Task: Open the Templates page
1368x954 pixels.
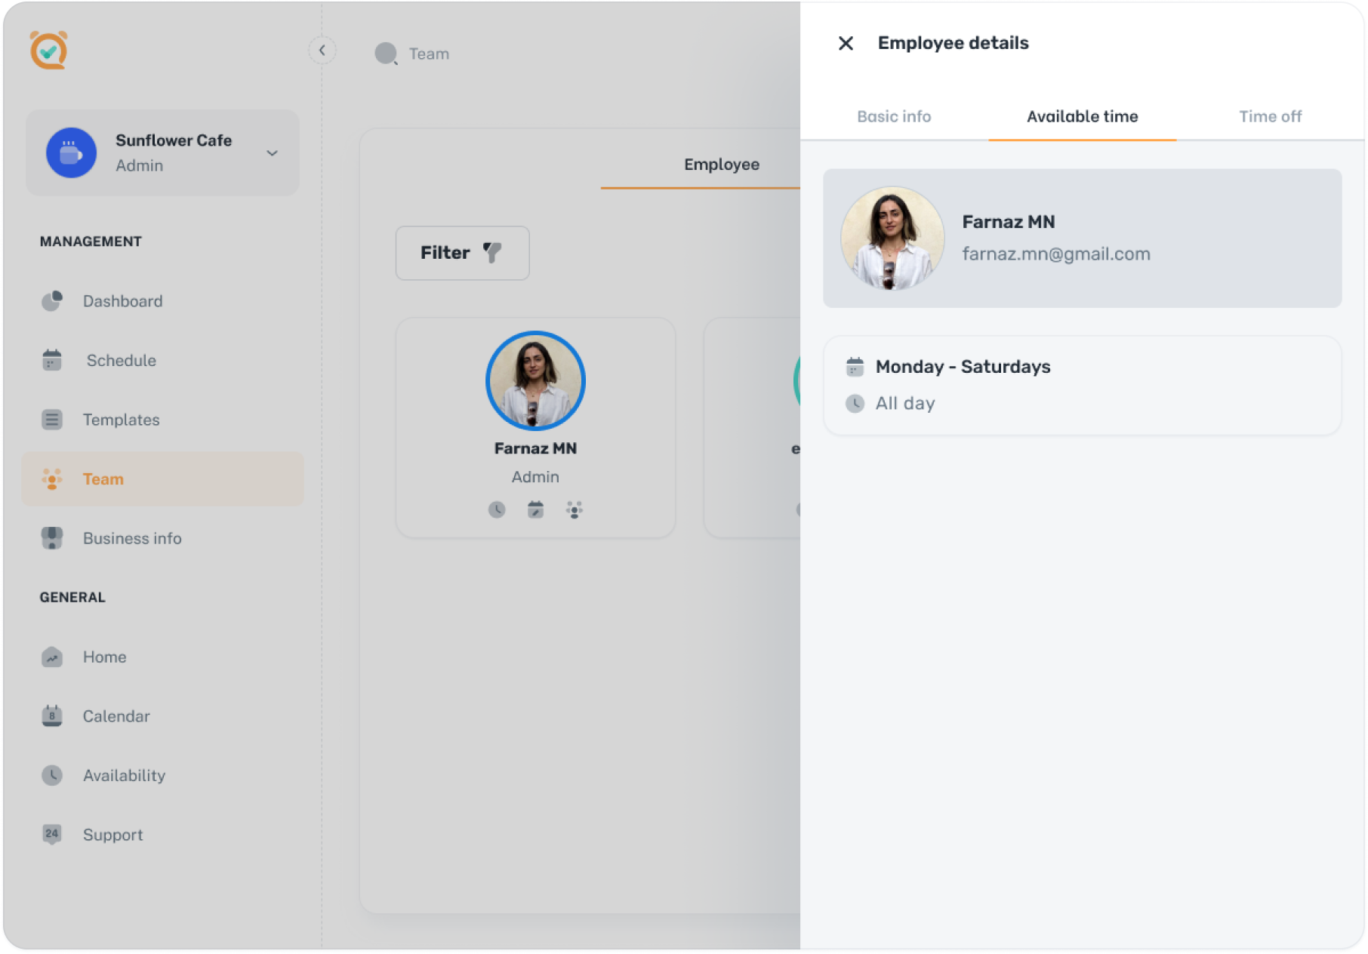Action: 121,420
